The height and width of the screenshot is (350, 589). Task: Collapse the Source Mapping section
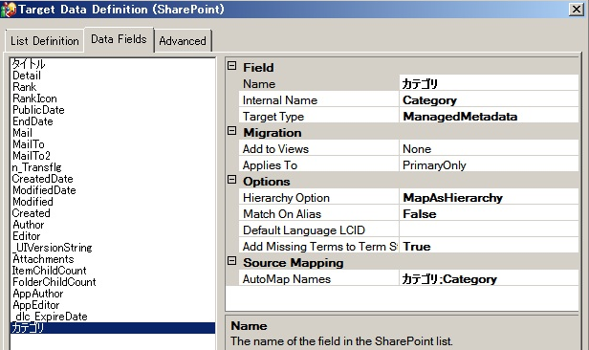[x=232, y=261]
